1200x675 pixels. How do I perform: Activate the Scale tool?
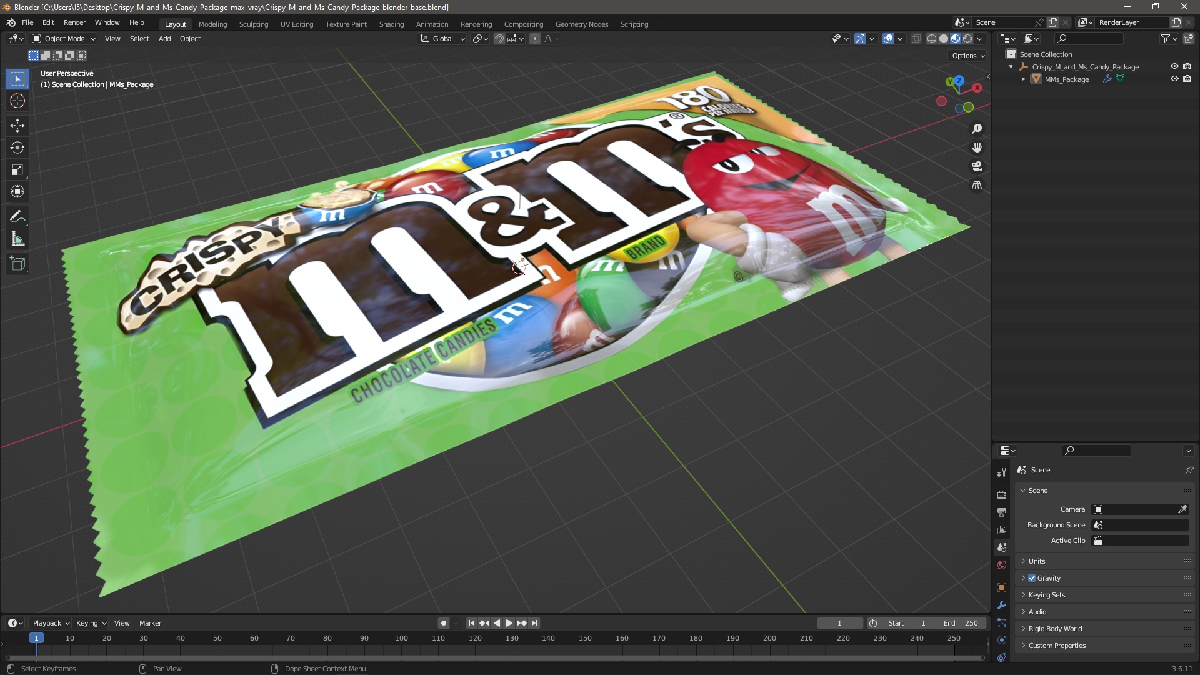pyautogui.click(x=17, y=169)
